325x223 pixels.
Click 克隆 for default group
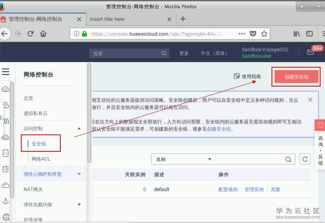275,190
